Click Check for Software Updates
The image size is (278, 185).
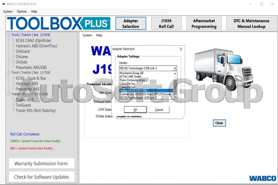[x=41, y=177]
